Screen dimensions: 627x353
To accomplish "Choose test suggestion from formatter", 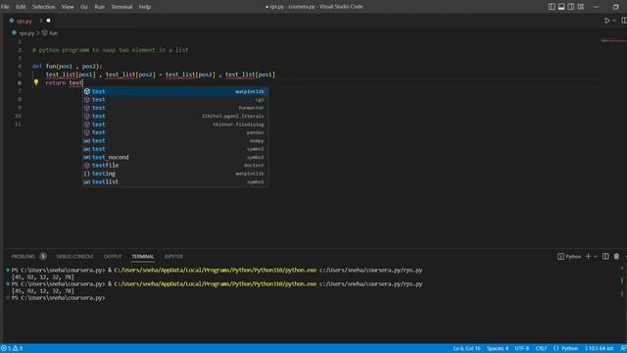I will tap(175, 108).
